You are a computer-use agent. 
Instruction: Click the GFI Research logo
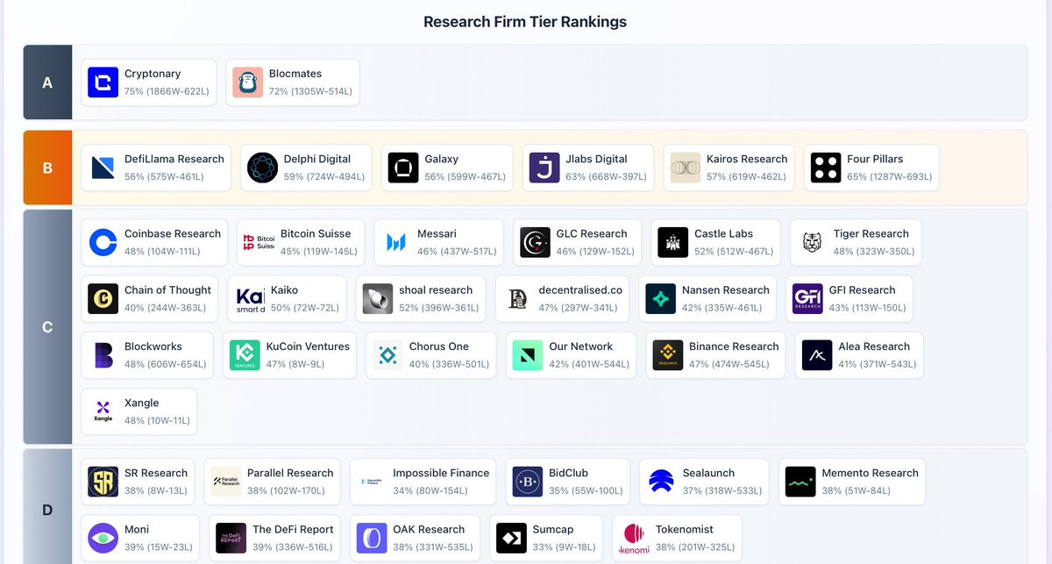(x=807, y=298)
